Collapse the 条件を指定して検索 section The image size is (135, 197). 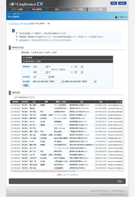point(67,61)
